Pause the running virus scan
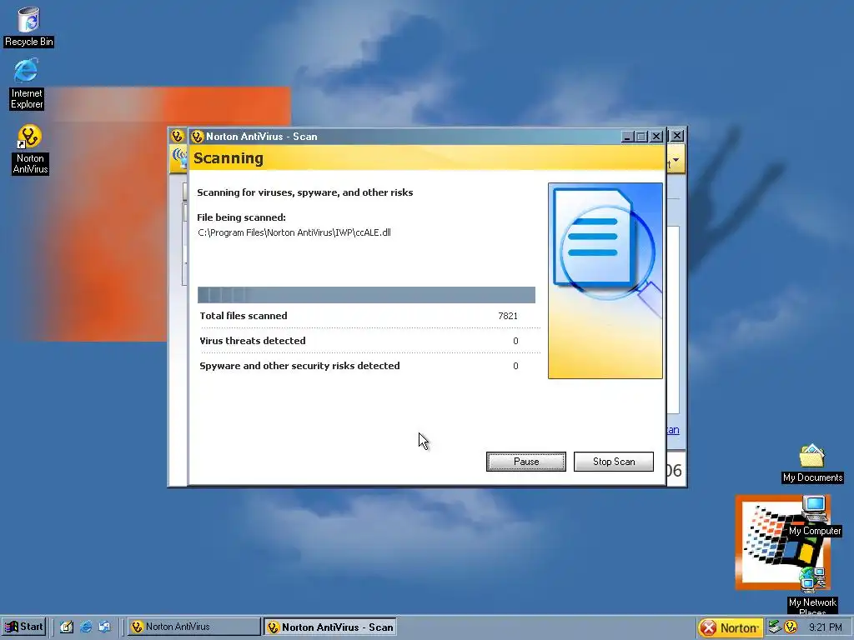This screenshot has height=640, width=854. [x=525, y=462]
